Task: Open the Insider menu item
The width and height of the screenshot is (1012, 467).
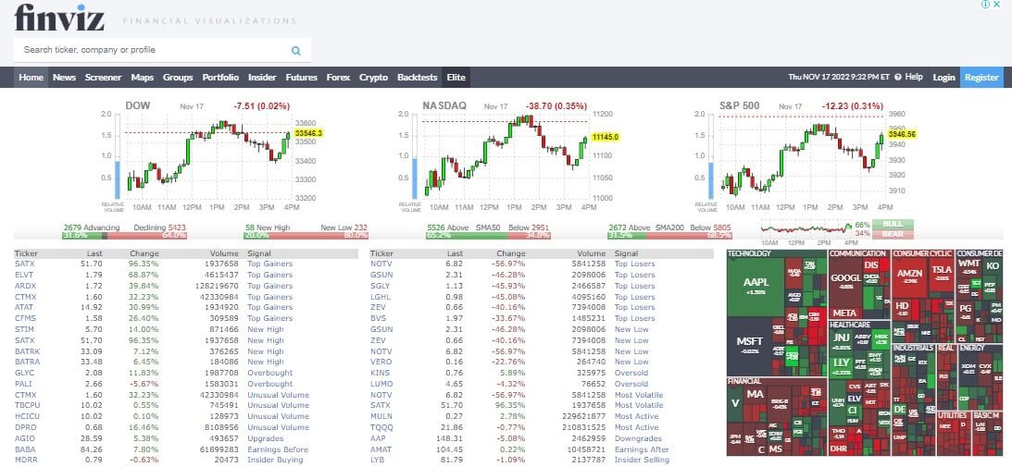Action: (x=262, y=78)
